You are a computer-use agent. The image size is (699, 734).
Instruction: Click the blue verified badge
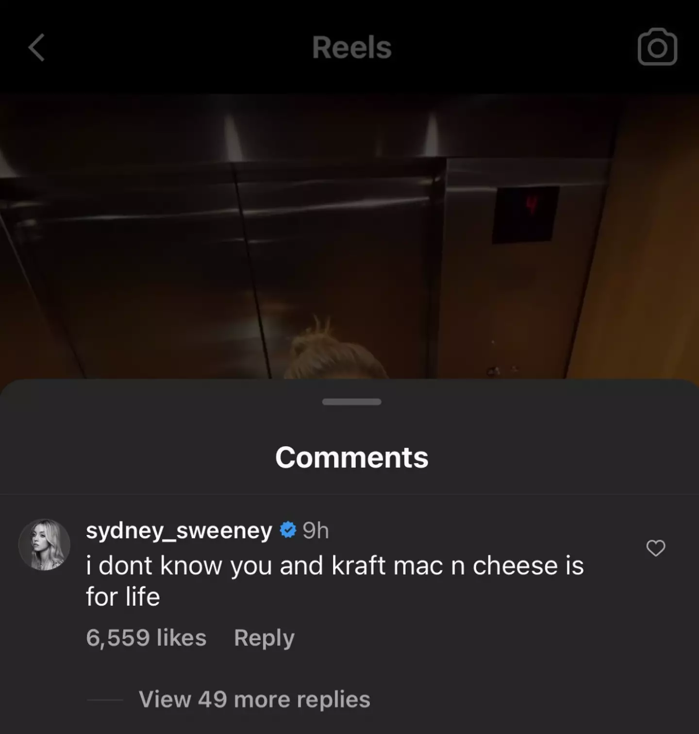tap(288, 530)
